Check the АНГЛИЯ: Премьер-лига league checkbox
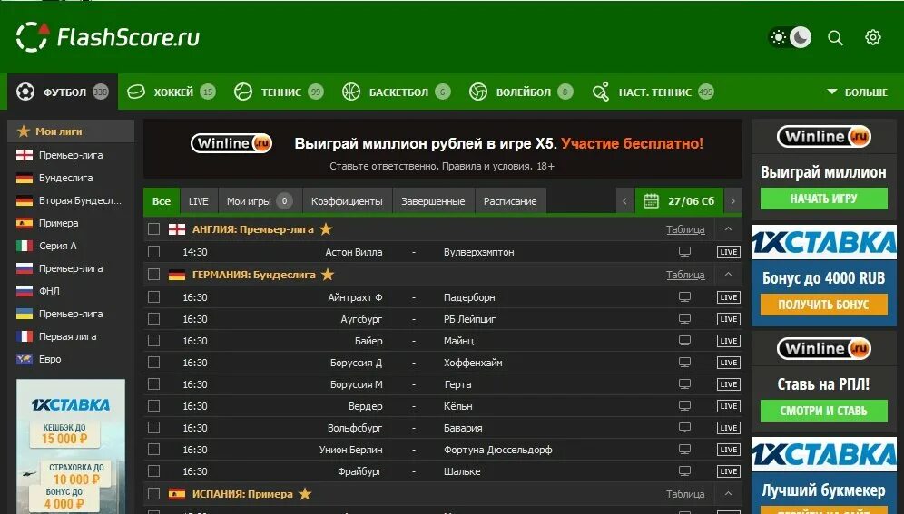 154,229
